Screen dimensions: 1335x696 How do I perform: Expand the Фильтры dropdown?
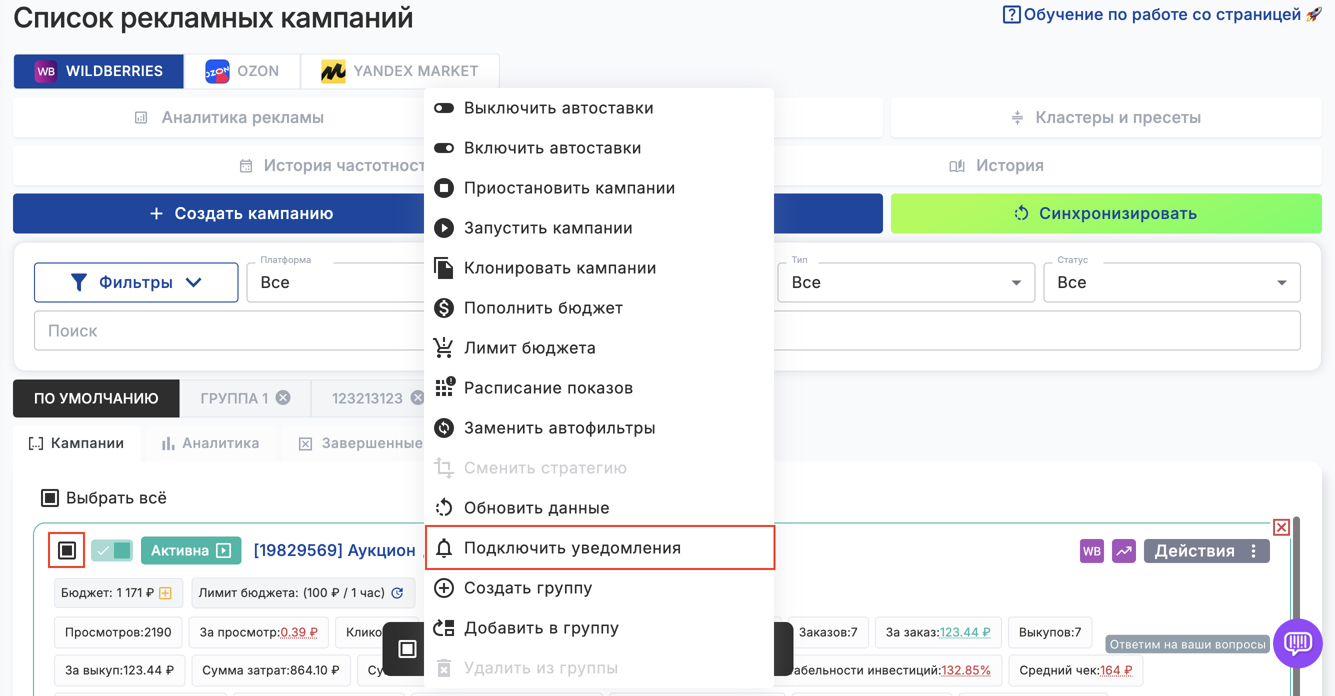click(x=136, y=282)
